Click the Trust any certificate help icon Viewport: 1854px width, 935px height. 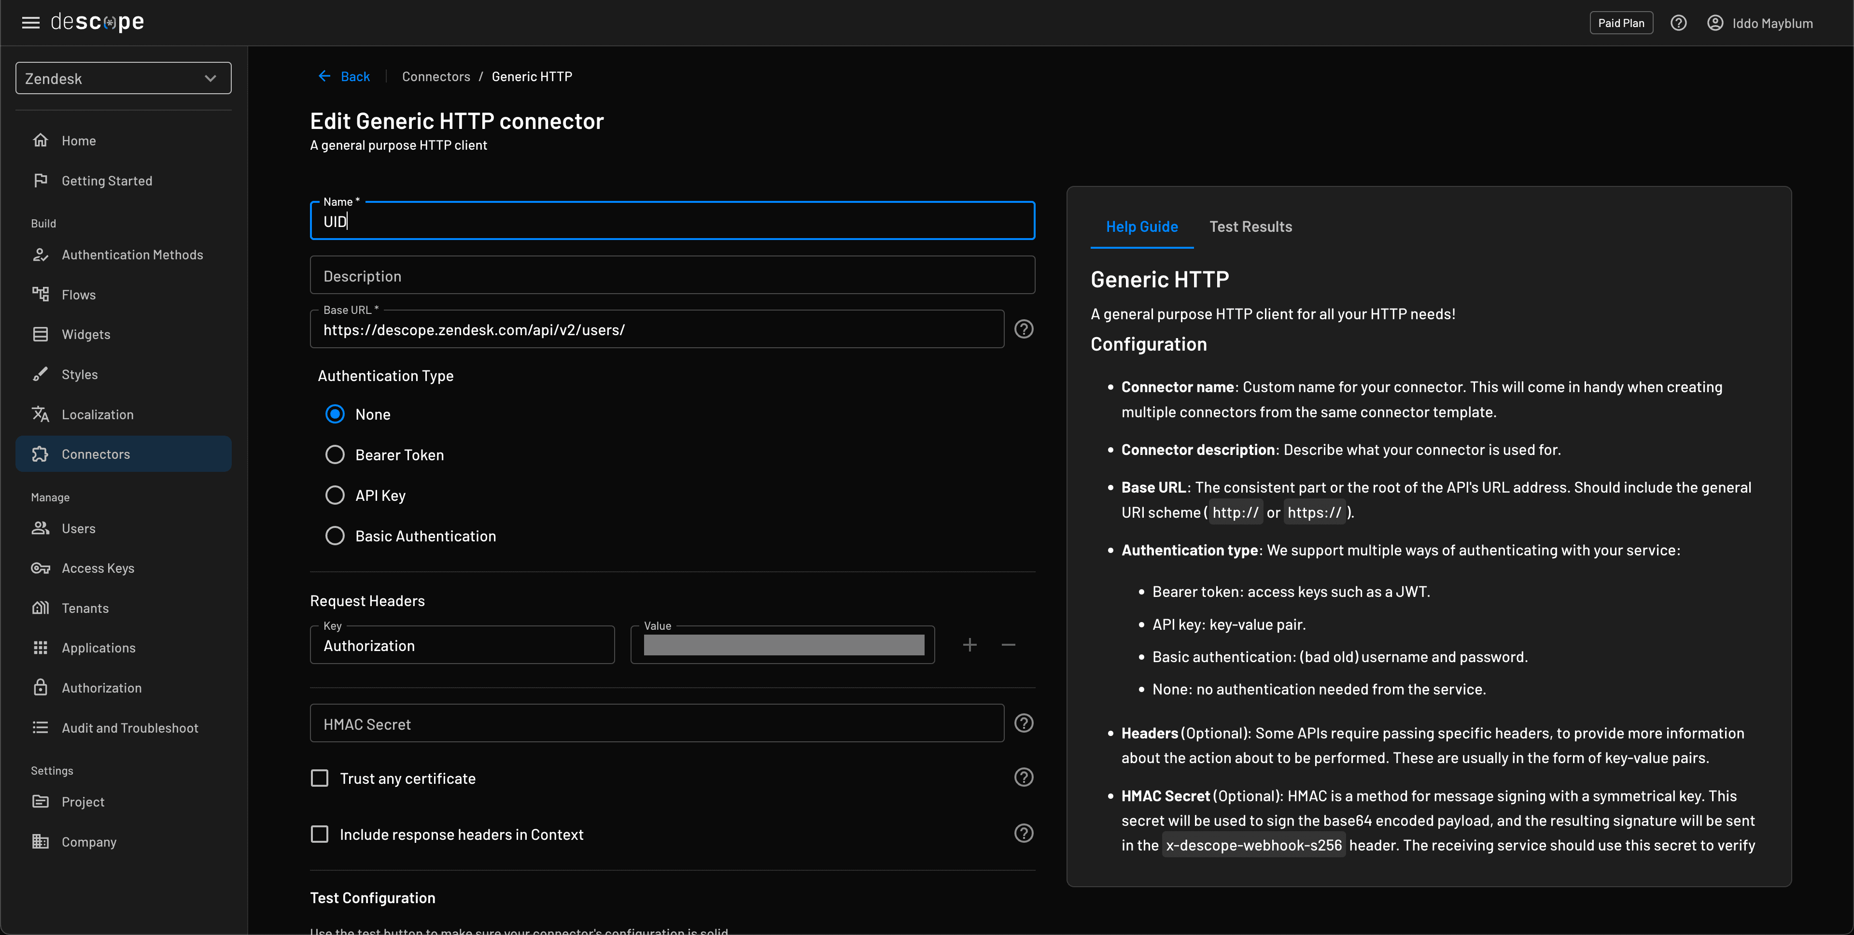(x=1024, y=778)
